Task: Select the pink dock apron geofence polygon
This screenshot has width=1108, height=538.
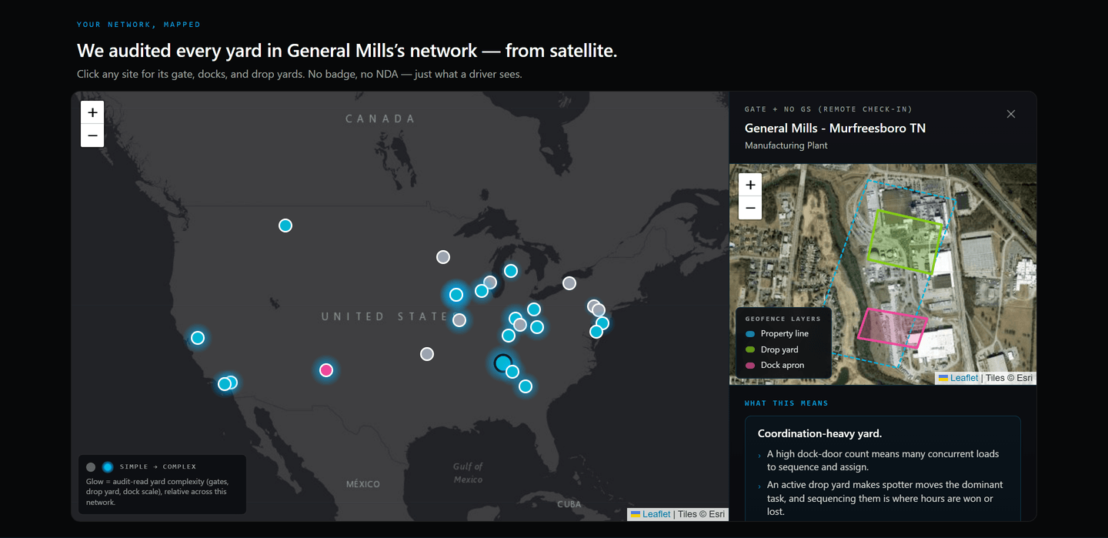Action: point(893,328)
